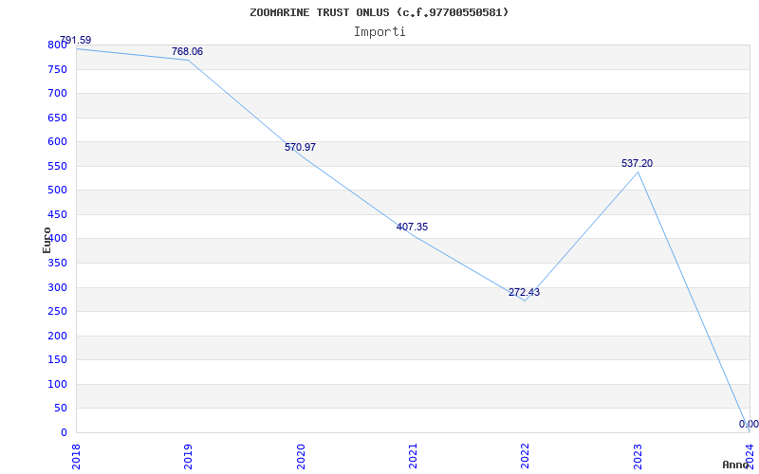
Task: Click the 100 y-axis tick label
Action: pos(57,385)
